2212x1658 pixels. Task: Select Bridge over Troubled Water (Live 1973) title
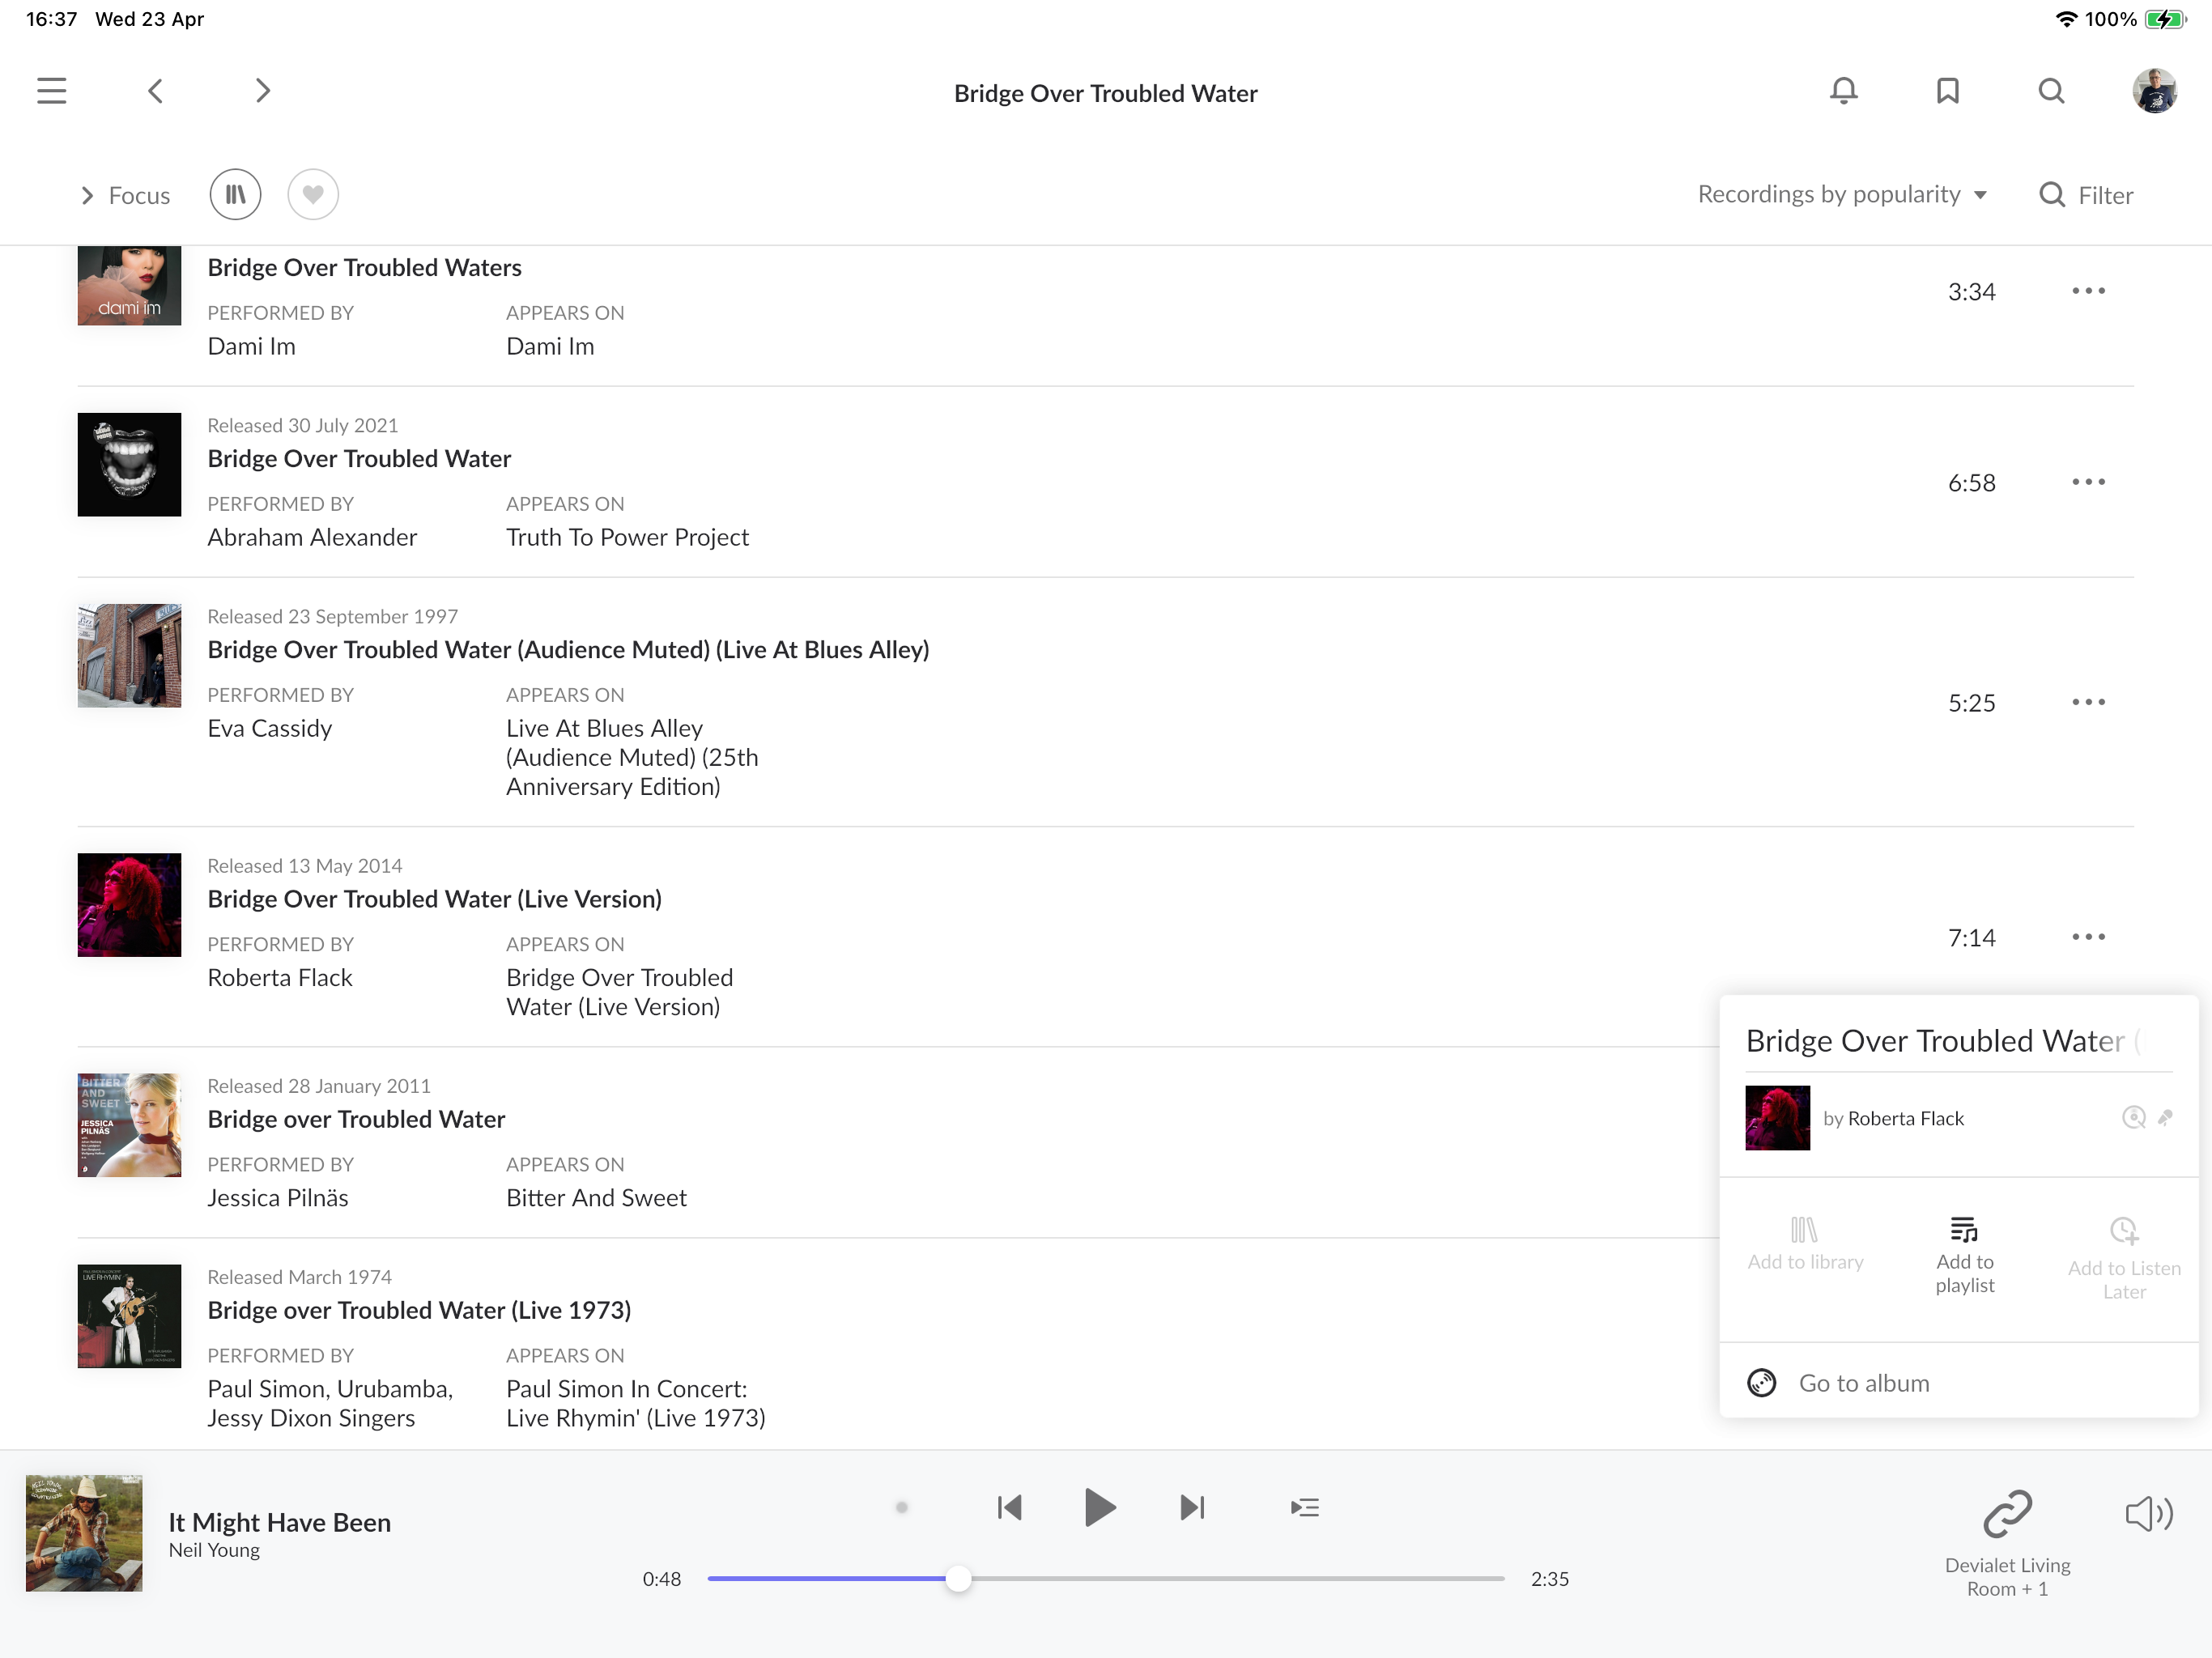(419, 1309)
